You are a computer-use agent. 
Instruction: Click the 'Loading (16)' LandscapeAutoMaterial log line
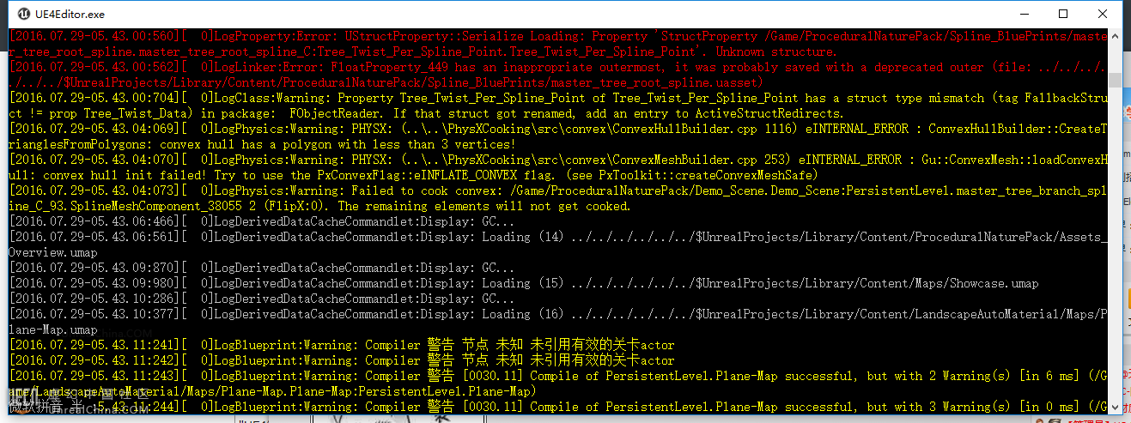coord(558,322)
